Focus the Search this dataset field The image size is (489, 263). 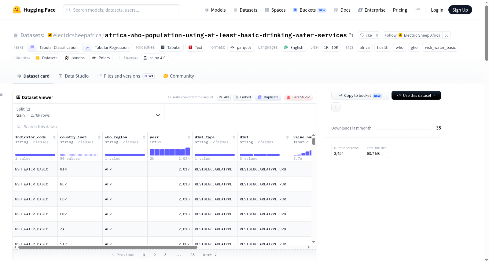click(164, 126)
